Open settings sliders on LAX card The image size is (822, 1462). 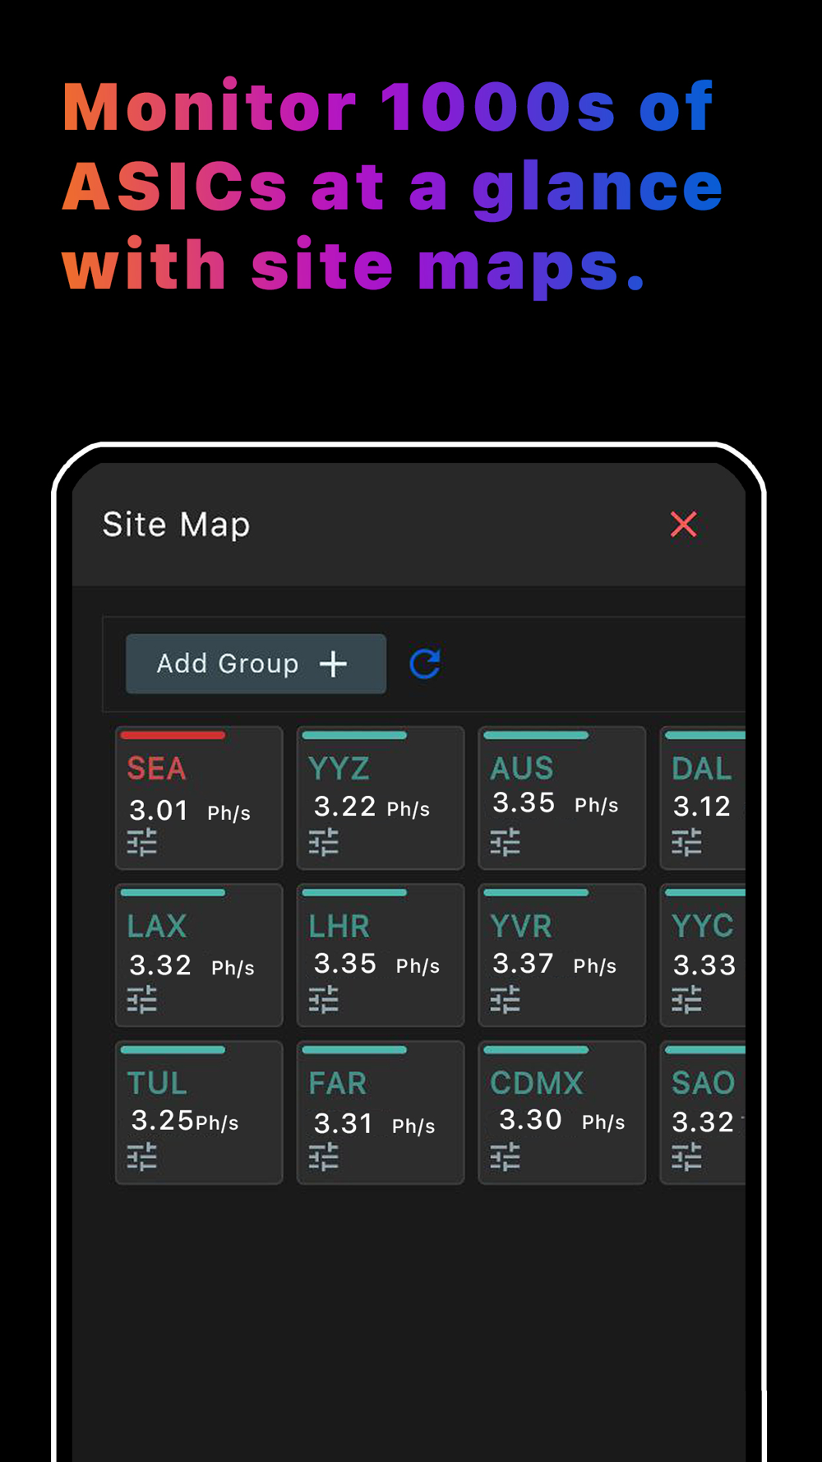pyautogui.click(x=142, y=1000)
